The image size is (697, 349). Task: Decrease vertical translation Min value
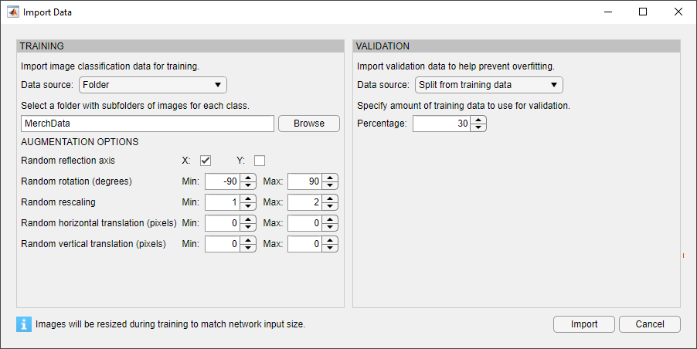[247, 249]
